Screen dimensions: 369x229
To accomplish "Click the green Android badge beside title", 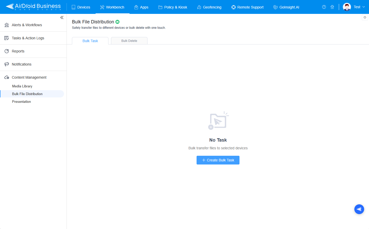I will [117, 22].
